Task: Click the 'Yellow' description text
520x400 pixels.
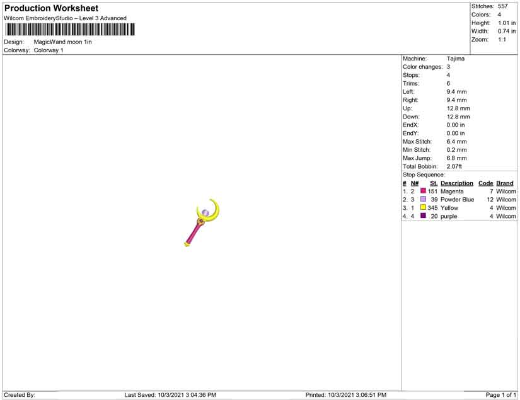Action: pyautogui.click(x=449, y=208)
